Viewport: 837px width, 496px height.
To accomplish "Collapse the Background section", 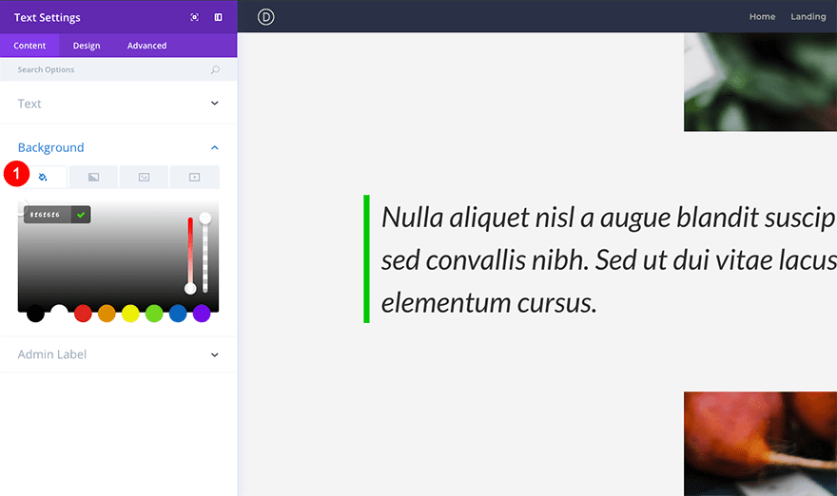I will [214, 147].
